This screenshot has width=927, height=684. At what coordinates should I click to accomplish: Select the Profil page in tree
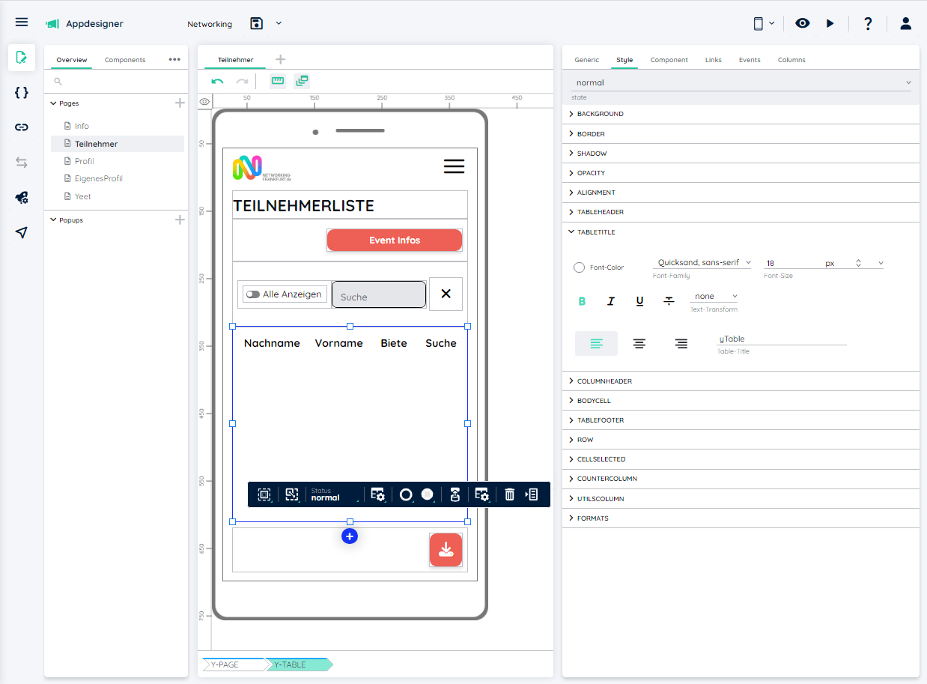coord(84,161)
